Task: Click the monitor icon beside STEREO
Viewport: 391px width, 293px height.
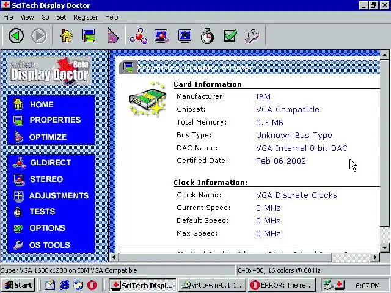Action: [19, 179]
